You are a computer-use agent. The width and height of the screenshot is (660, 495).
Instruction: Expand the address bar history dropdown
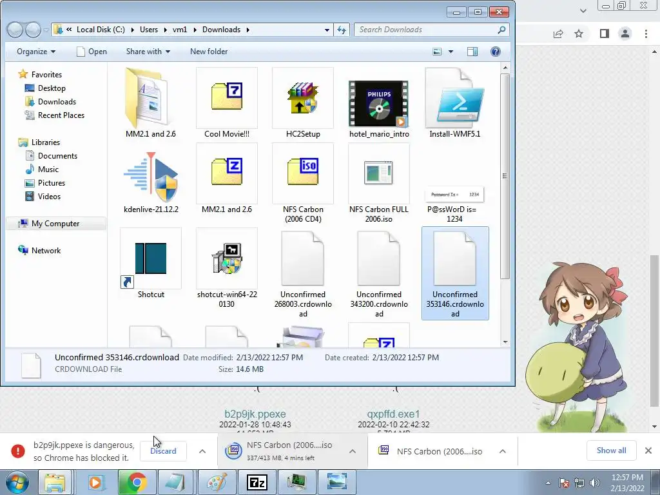(327, 30)
